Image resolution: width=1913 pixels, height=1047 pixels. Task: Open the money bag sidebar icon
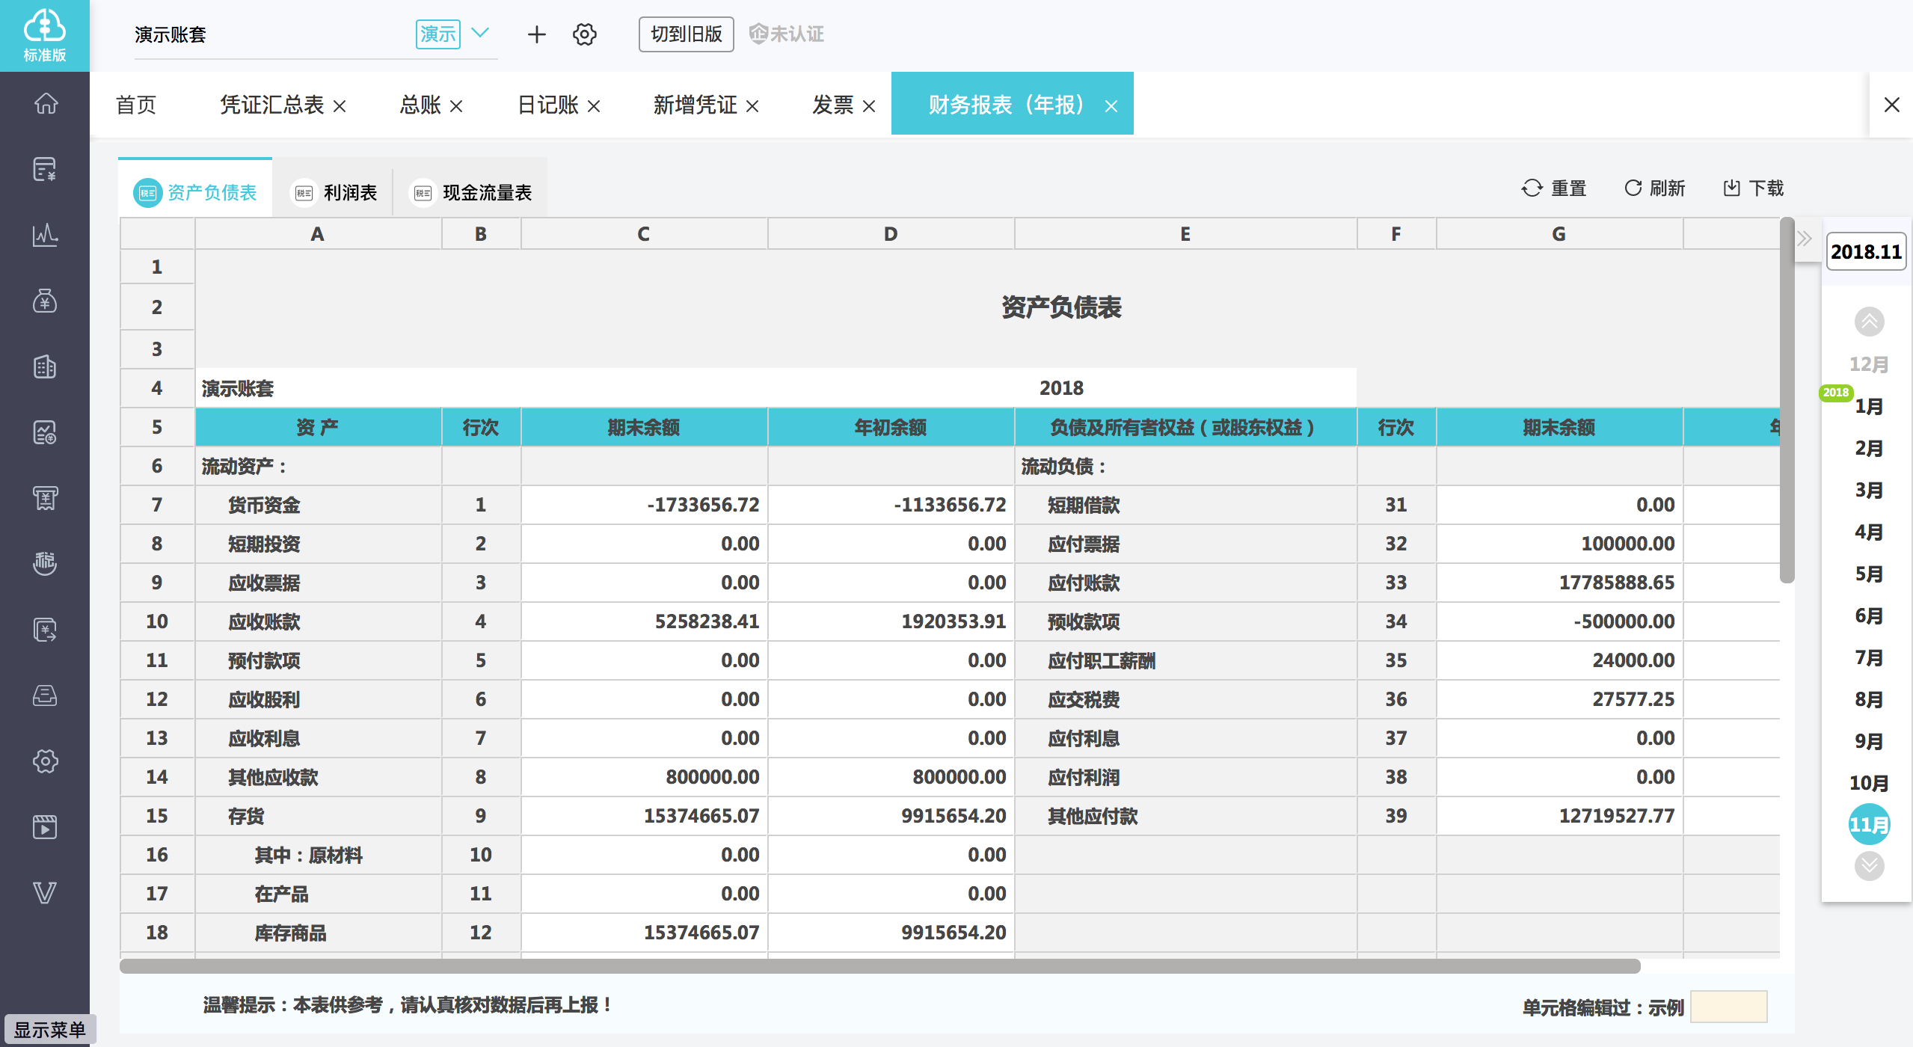[x=45, y=301]
